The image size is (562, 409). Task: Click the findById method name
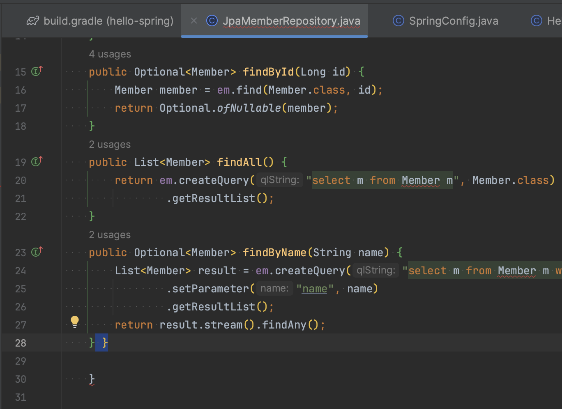[x=268, y=72]
